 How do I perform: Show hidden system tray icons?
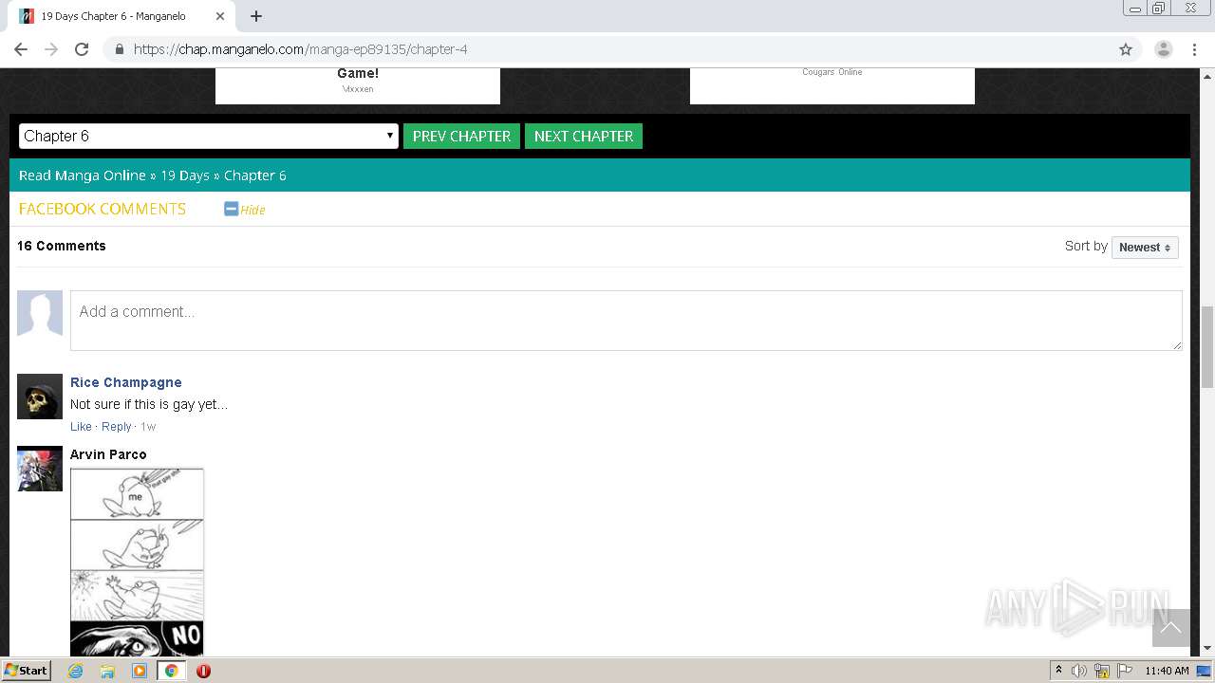[x=1058, y=671]
